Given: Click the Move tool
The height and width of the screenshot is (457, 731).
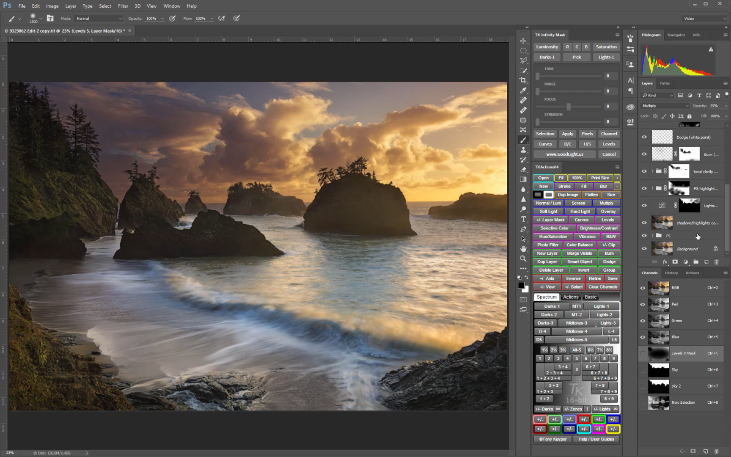Looking at the screenshot, I should [523, 41].
